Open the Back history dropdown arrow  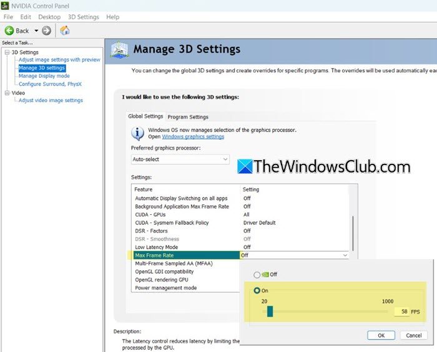[36, 31]
